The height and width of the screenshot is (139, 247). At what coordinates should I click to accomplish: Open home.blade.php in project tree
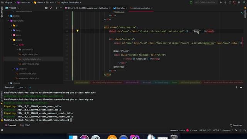coord(26,73)
